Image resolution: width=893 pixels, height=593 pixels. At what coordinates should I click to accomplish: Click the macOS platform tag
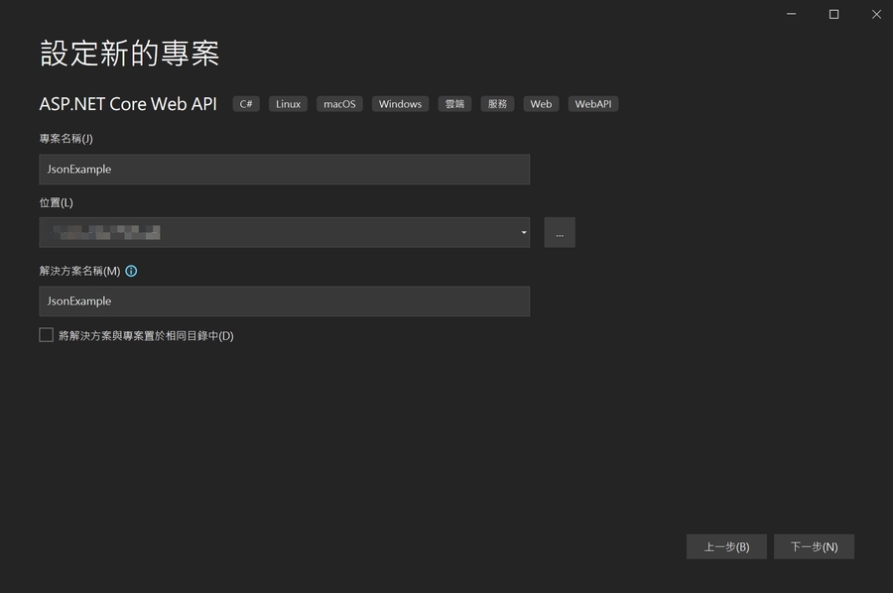coord(339,104)
